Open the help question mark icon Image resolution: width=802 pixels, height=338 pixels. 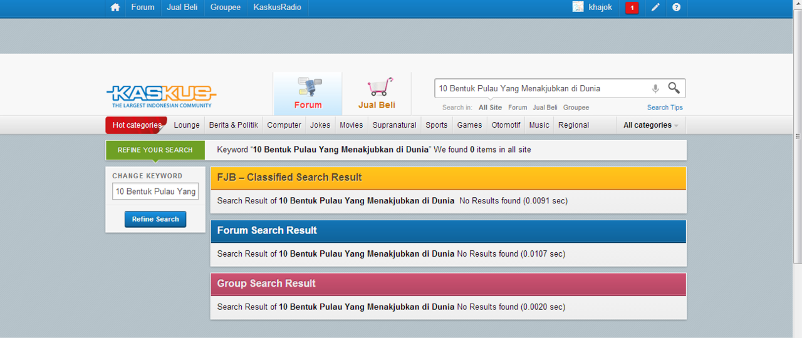(676, 8)
